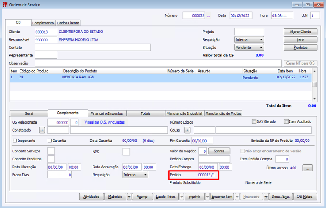This screenshot has width=326, height=208.
Task: Open the arrow beside Encerrar Item button
Action: 237,197
